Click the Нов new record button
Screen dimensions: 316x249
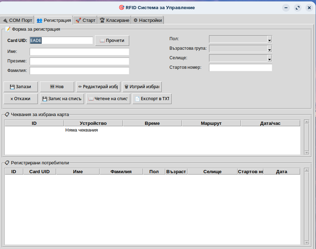[57, 87]
